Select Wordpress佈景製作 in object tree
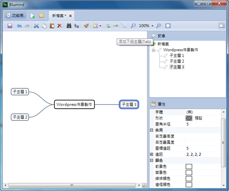Screen dimensions: 229x191 pyautogui.click(x=181, y=50)
